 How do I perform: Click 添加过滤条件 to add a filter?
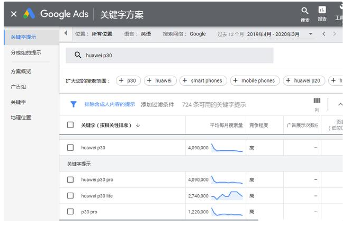(x=157, y=104)
